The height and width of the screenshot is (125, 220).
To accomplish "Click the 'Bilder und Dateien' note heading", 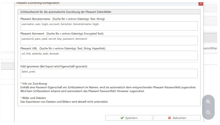I will [33, 98].
